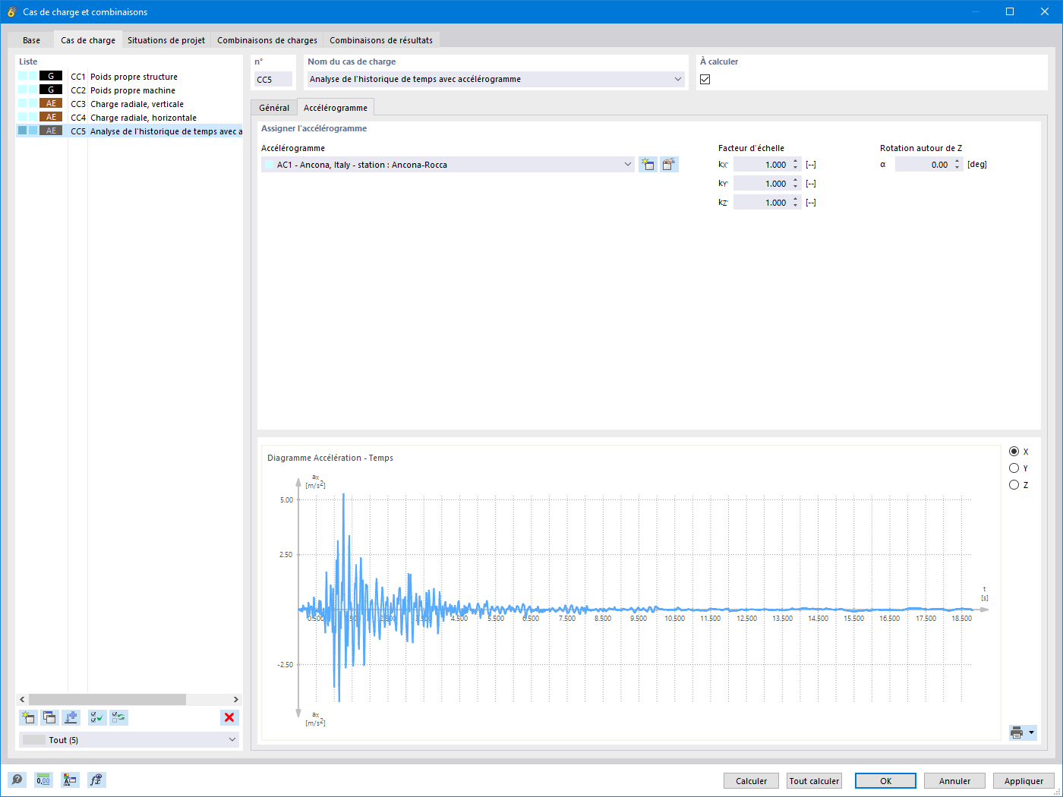Select the X direction radio button
The image size is (1063, 797).
1014,452
